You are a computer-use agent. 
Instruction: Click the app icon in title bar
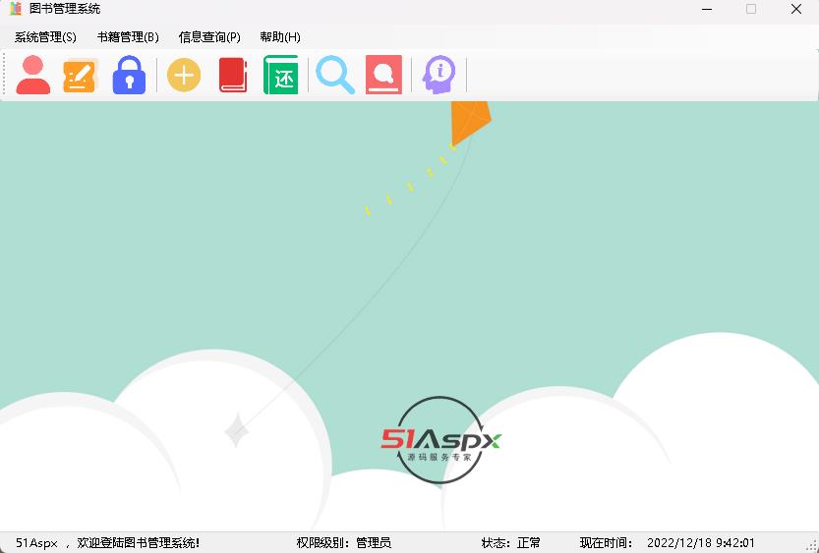point(16,8)
